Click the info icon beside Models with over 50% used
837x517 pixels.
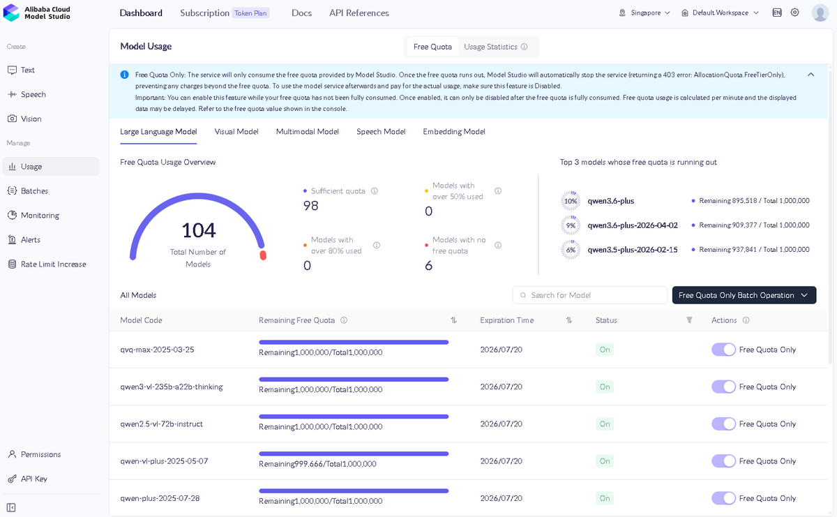[x=498, y=190]
